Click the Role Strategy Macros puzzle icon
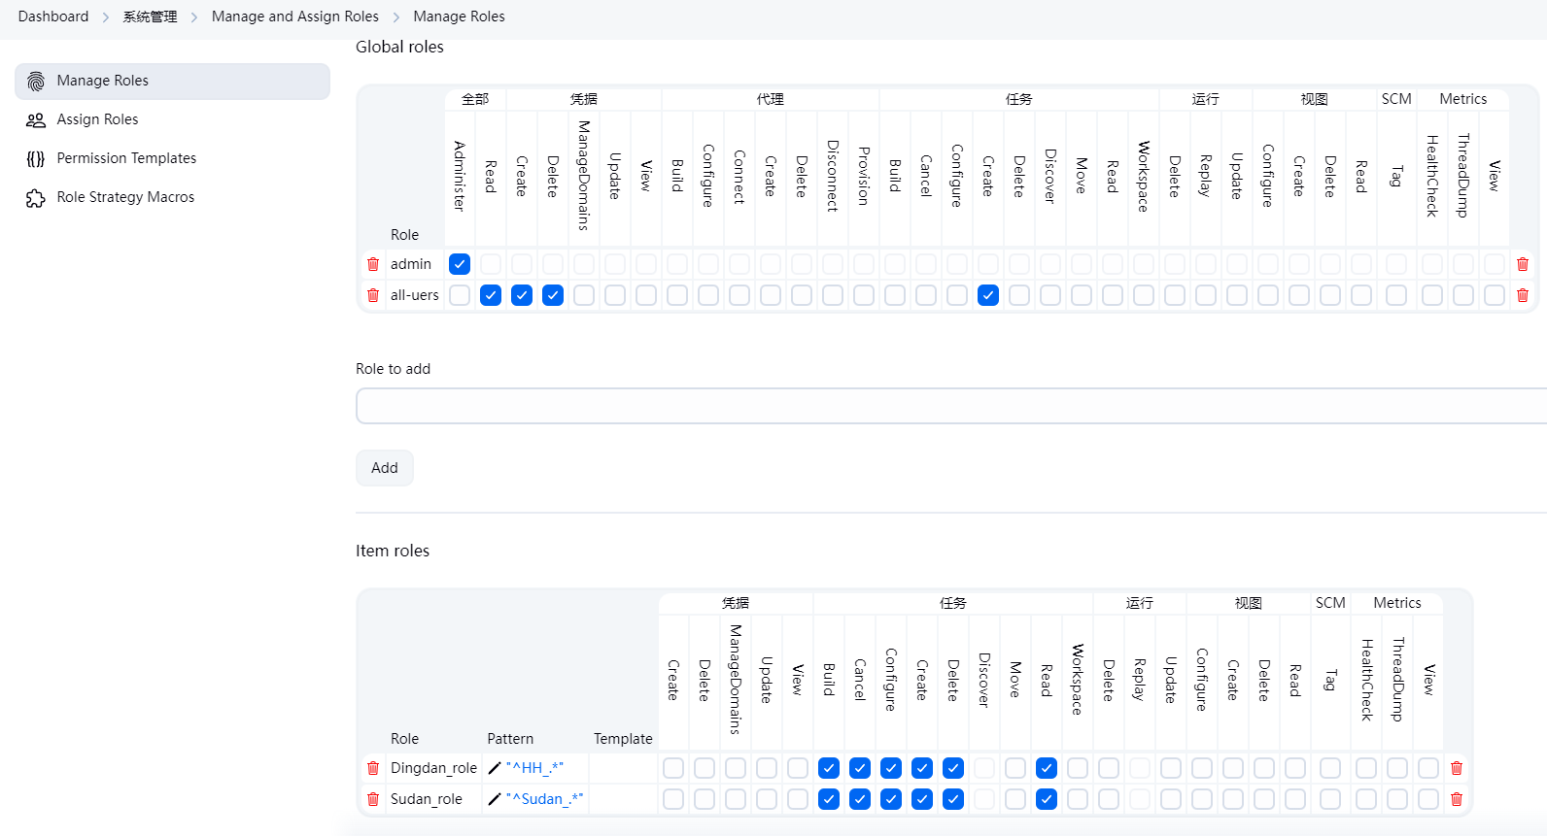1547x837 pixels. pyautogui.click(x=36, y=198)
